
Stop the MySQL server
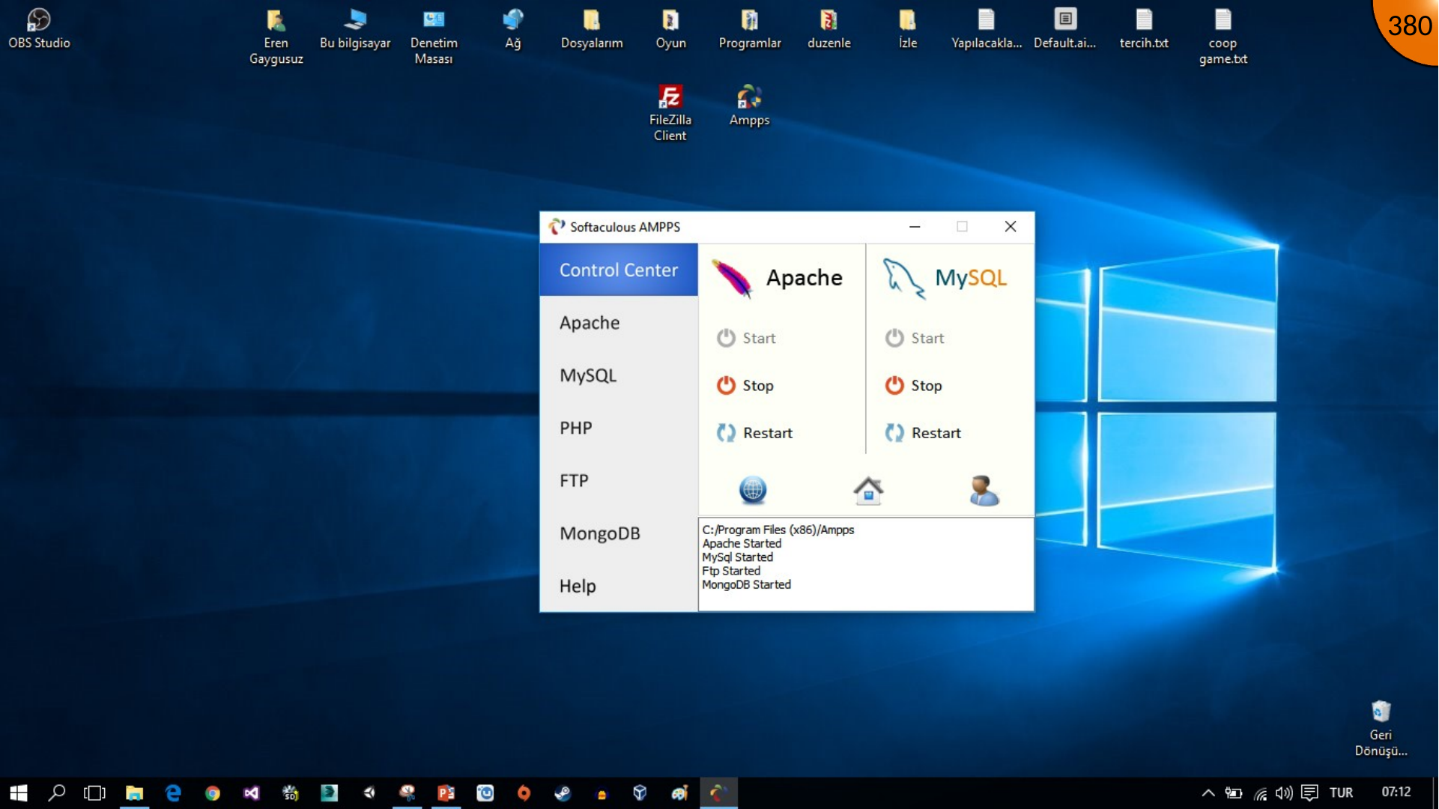(914, 385)
